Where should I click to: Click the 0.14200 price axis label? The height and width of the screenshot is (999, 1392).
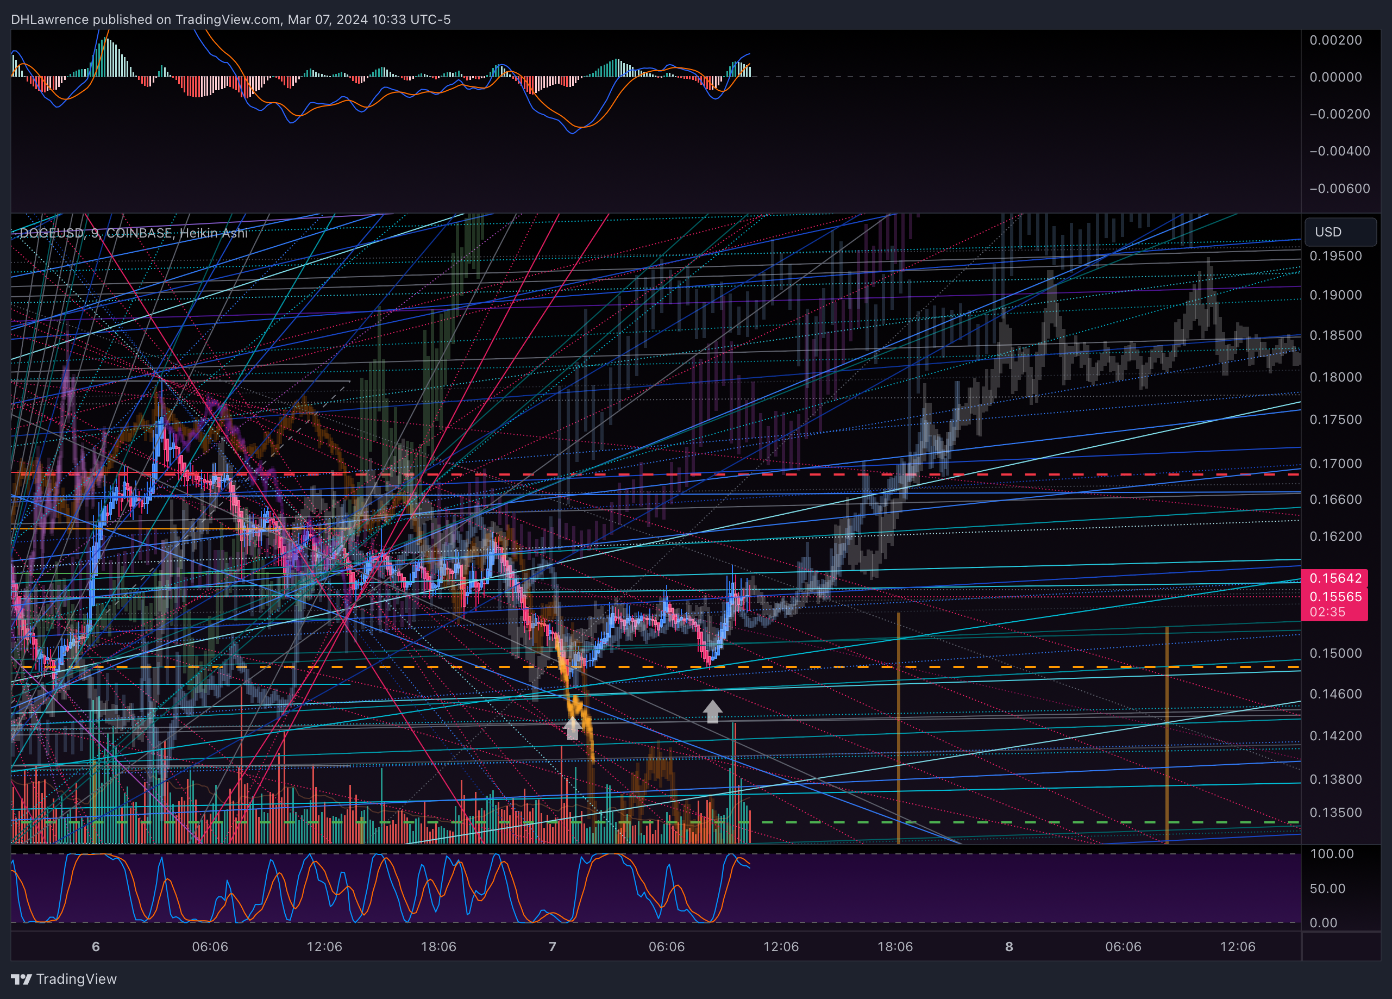point(1335,735)
